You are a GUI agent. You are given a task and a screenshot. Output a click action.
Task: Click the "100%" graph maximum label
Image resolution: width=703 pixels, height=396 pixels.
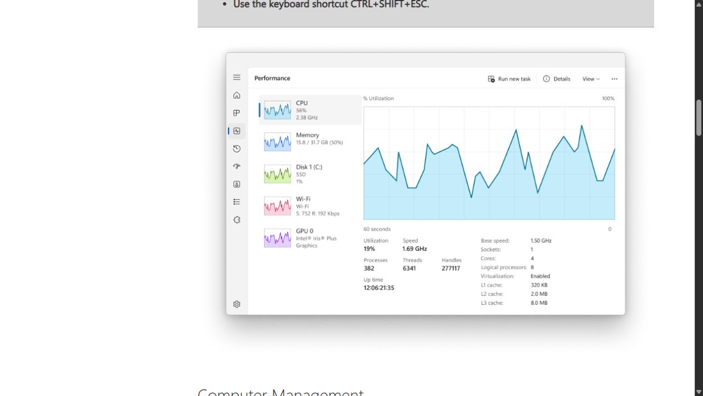(x=608, y=98)
